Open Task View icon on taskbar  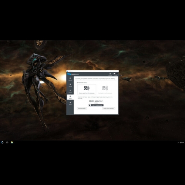point(7,142)
